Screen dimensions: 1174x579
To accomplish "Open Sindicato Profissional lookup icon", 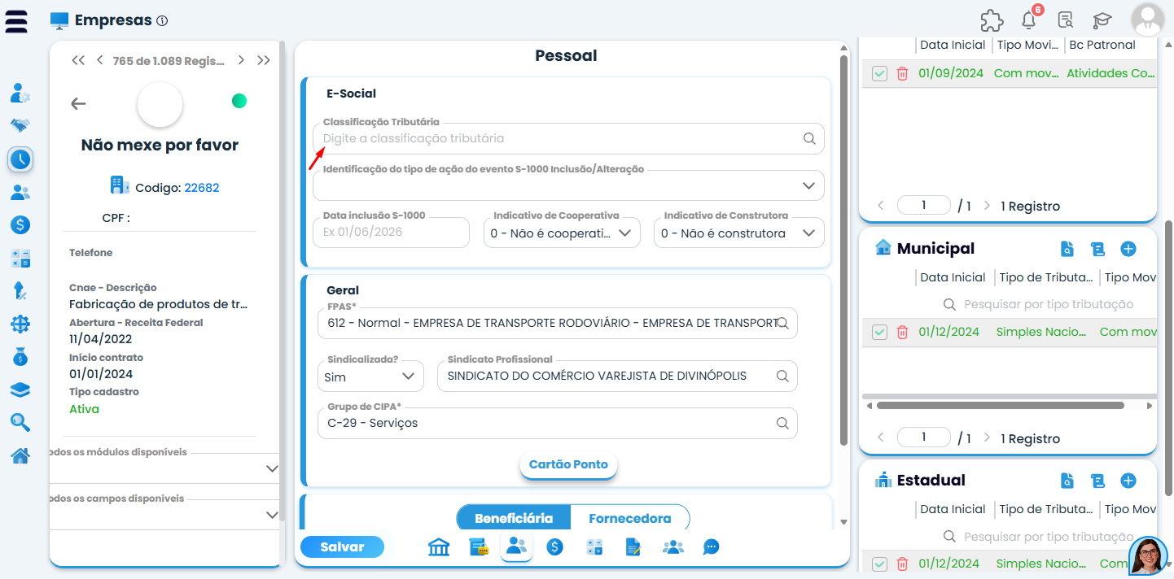I will [782, 377].
